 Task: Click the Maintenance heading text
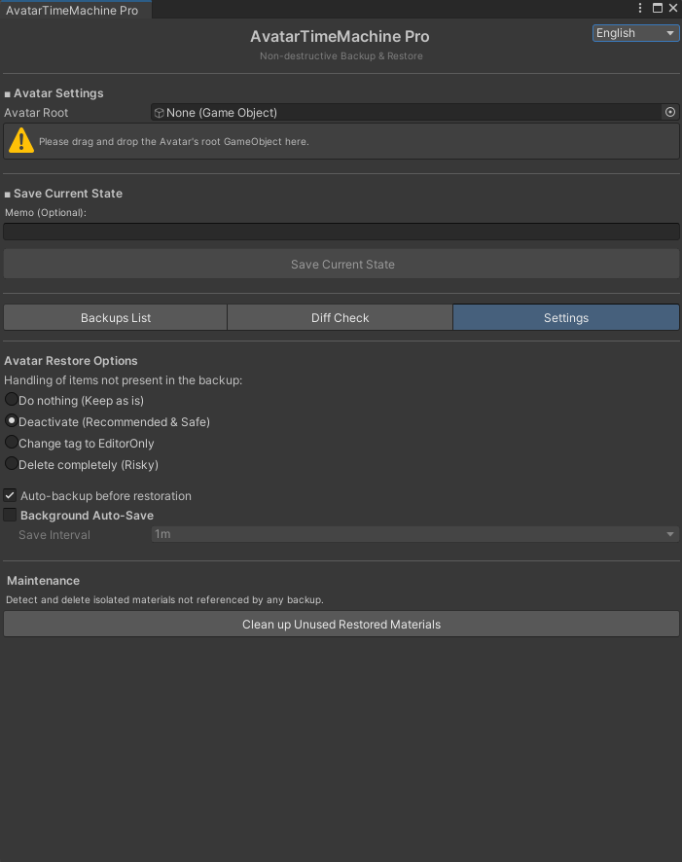[x=43, y=581]
